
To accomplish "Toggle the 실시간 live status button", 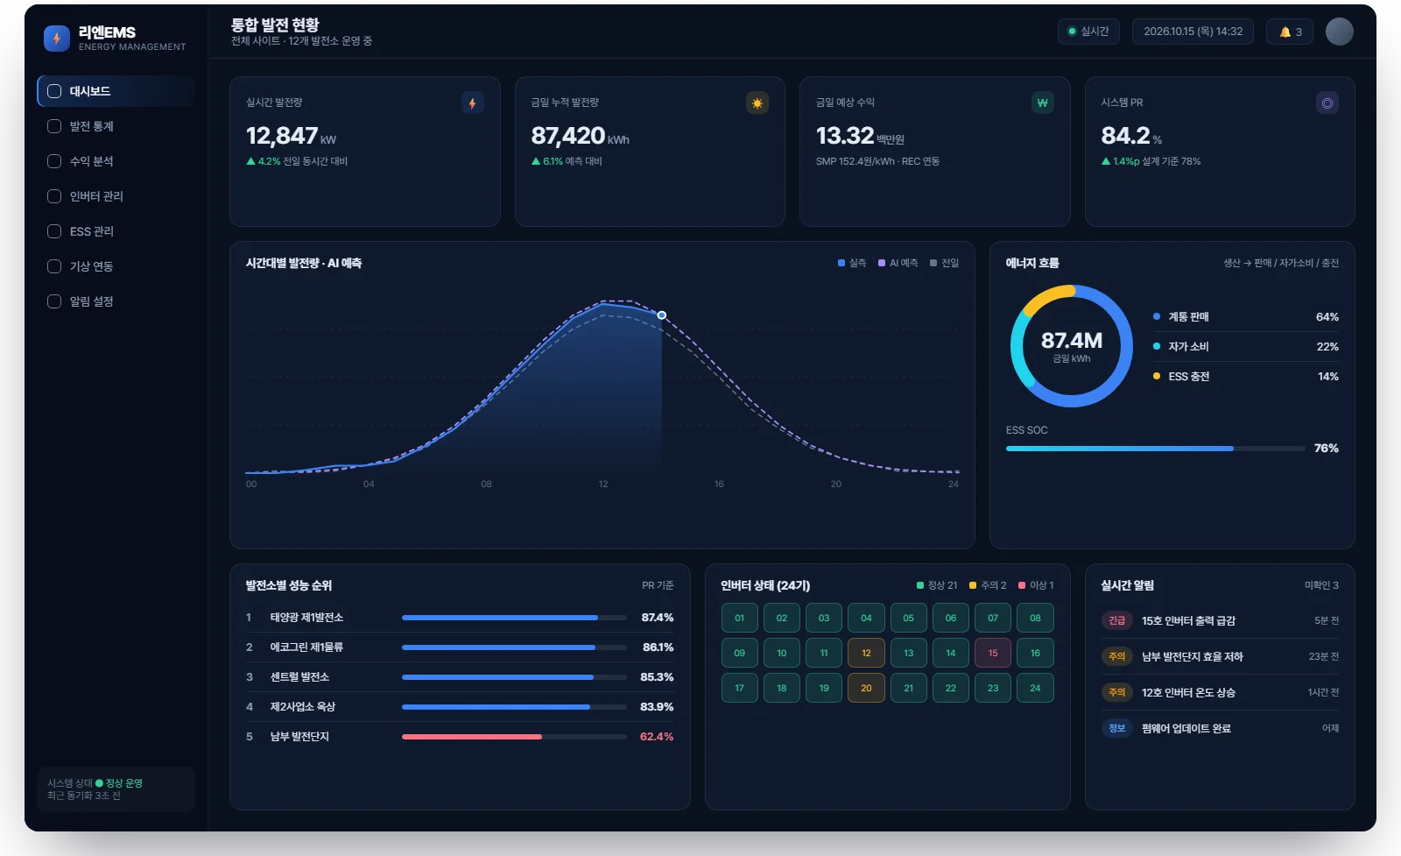I will (x=1088, y=32).
